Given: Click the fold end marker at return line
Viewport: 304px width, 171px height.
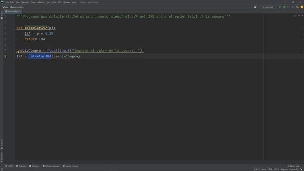Looking at the screenshot, I should coord(15,39).
